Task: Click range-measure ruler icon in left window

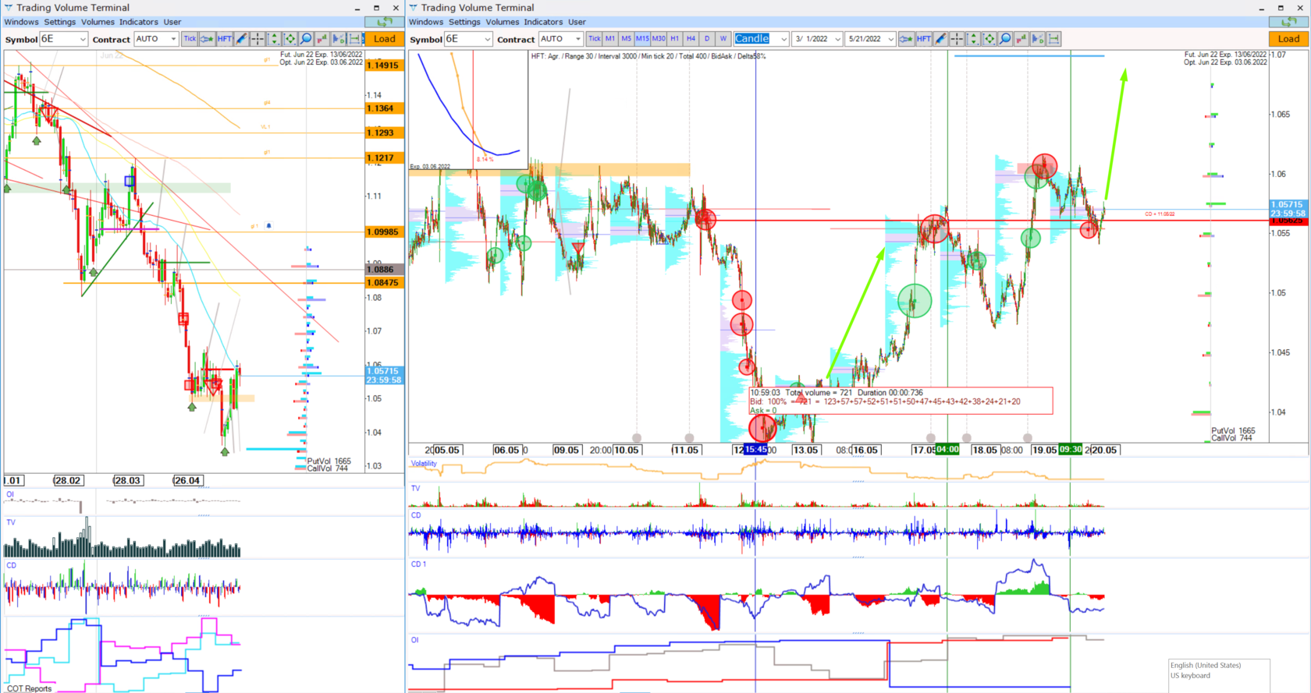Action: pyautogui.click(x=354, y=38)
